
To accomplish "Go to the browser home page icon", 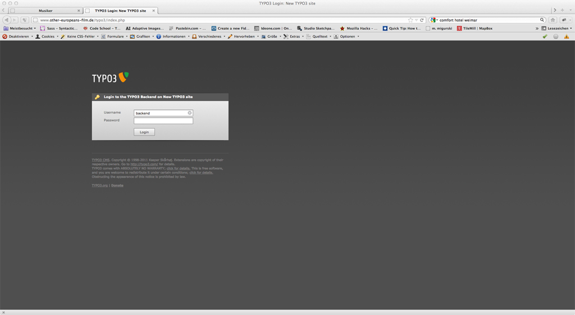I will 553,20.
